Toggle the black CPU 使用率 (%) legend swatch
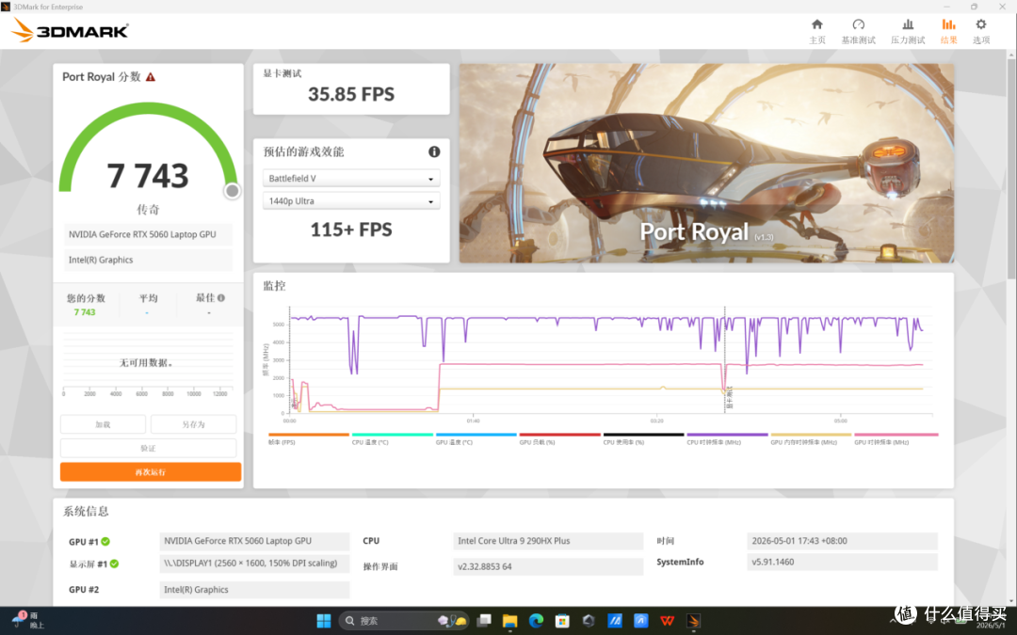The width and height of the screenshot is (1017, 635). [x=643, y=435]
